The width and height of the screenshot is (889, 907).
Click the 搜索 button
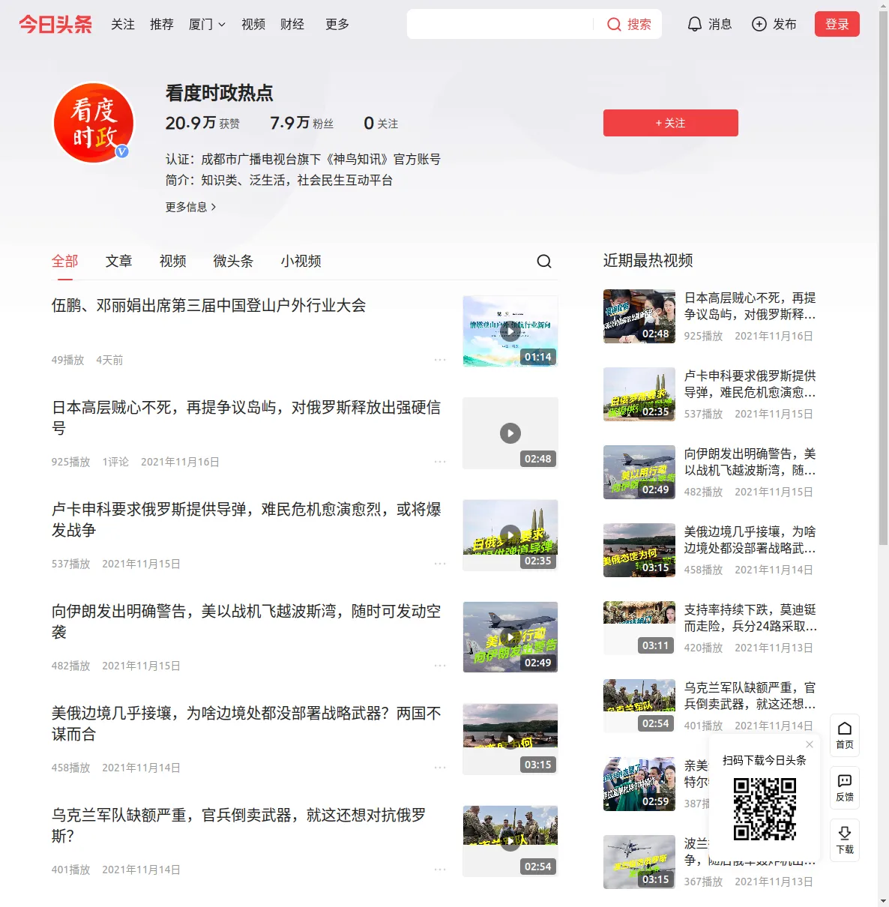coord(629,25)
